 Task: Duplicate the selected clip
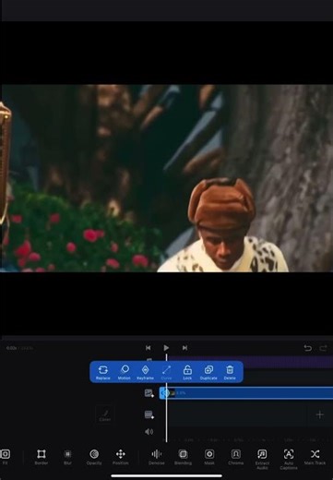[x=208, y=372]
